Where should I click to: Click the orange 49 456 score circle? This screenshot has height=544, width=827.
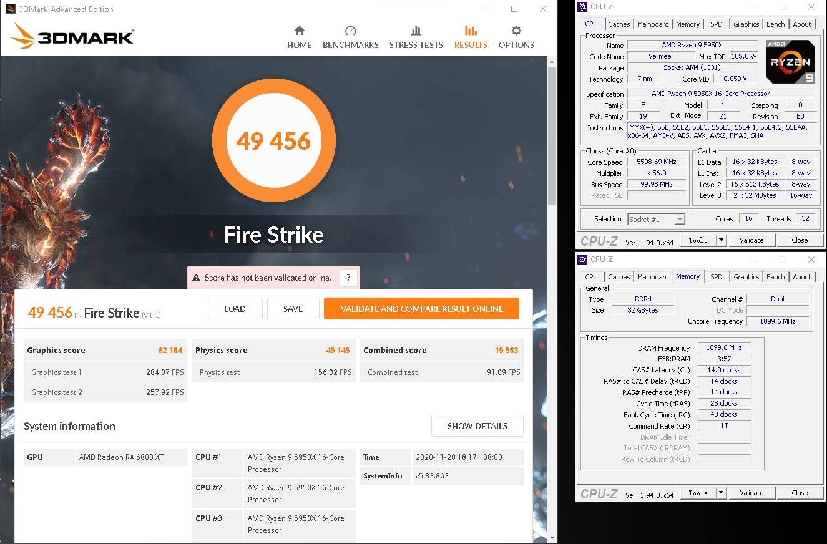[x=273, y=140]
